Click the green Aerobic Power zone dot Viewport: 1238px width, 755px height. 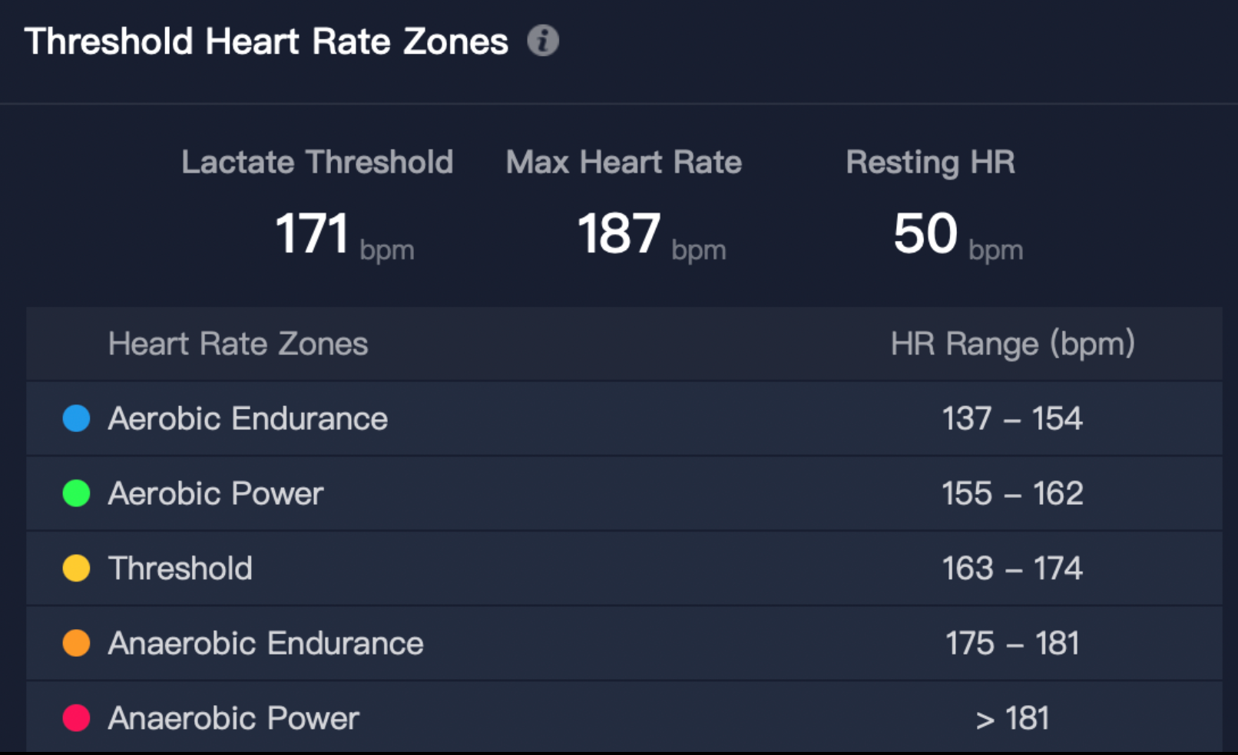(76, 493)
